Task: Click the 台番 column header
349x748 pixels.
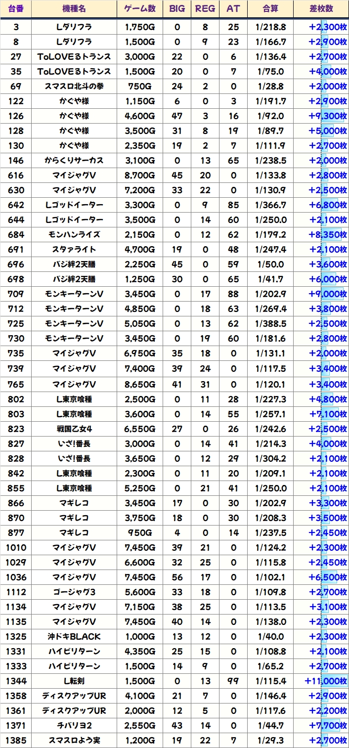Action: pyautogui.click(x=16, y=9)
